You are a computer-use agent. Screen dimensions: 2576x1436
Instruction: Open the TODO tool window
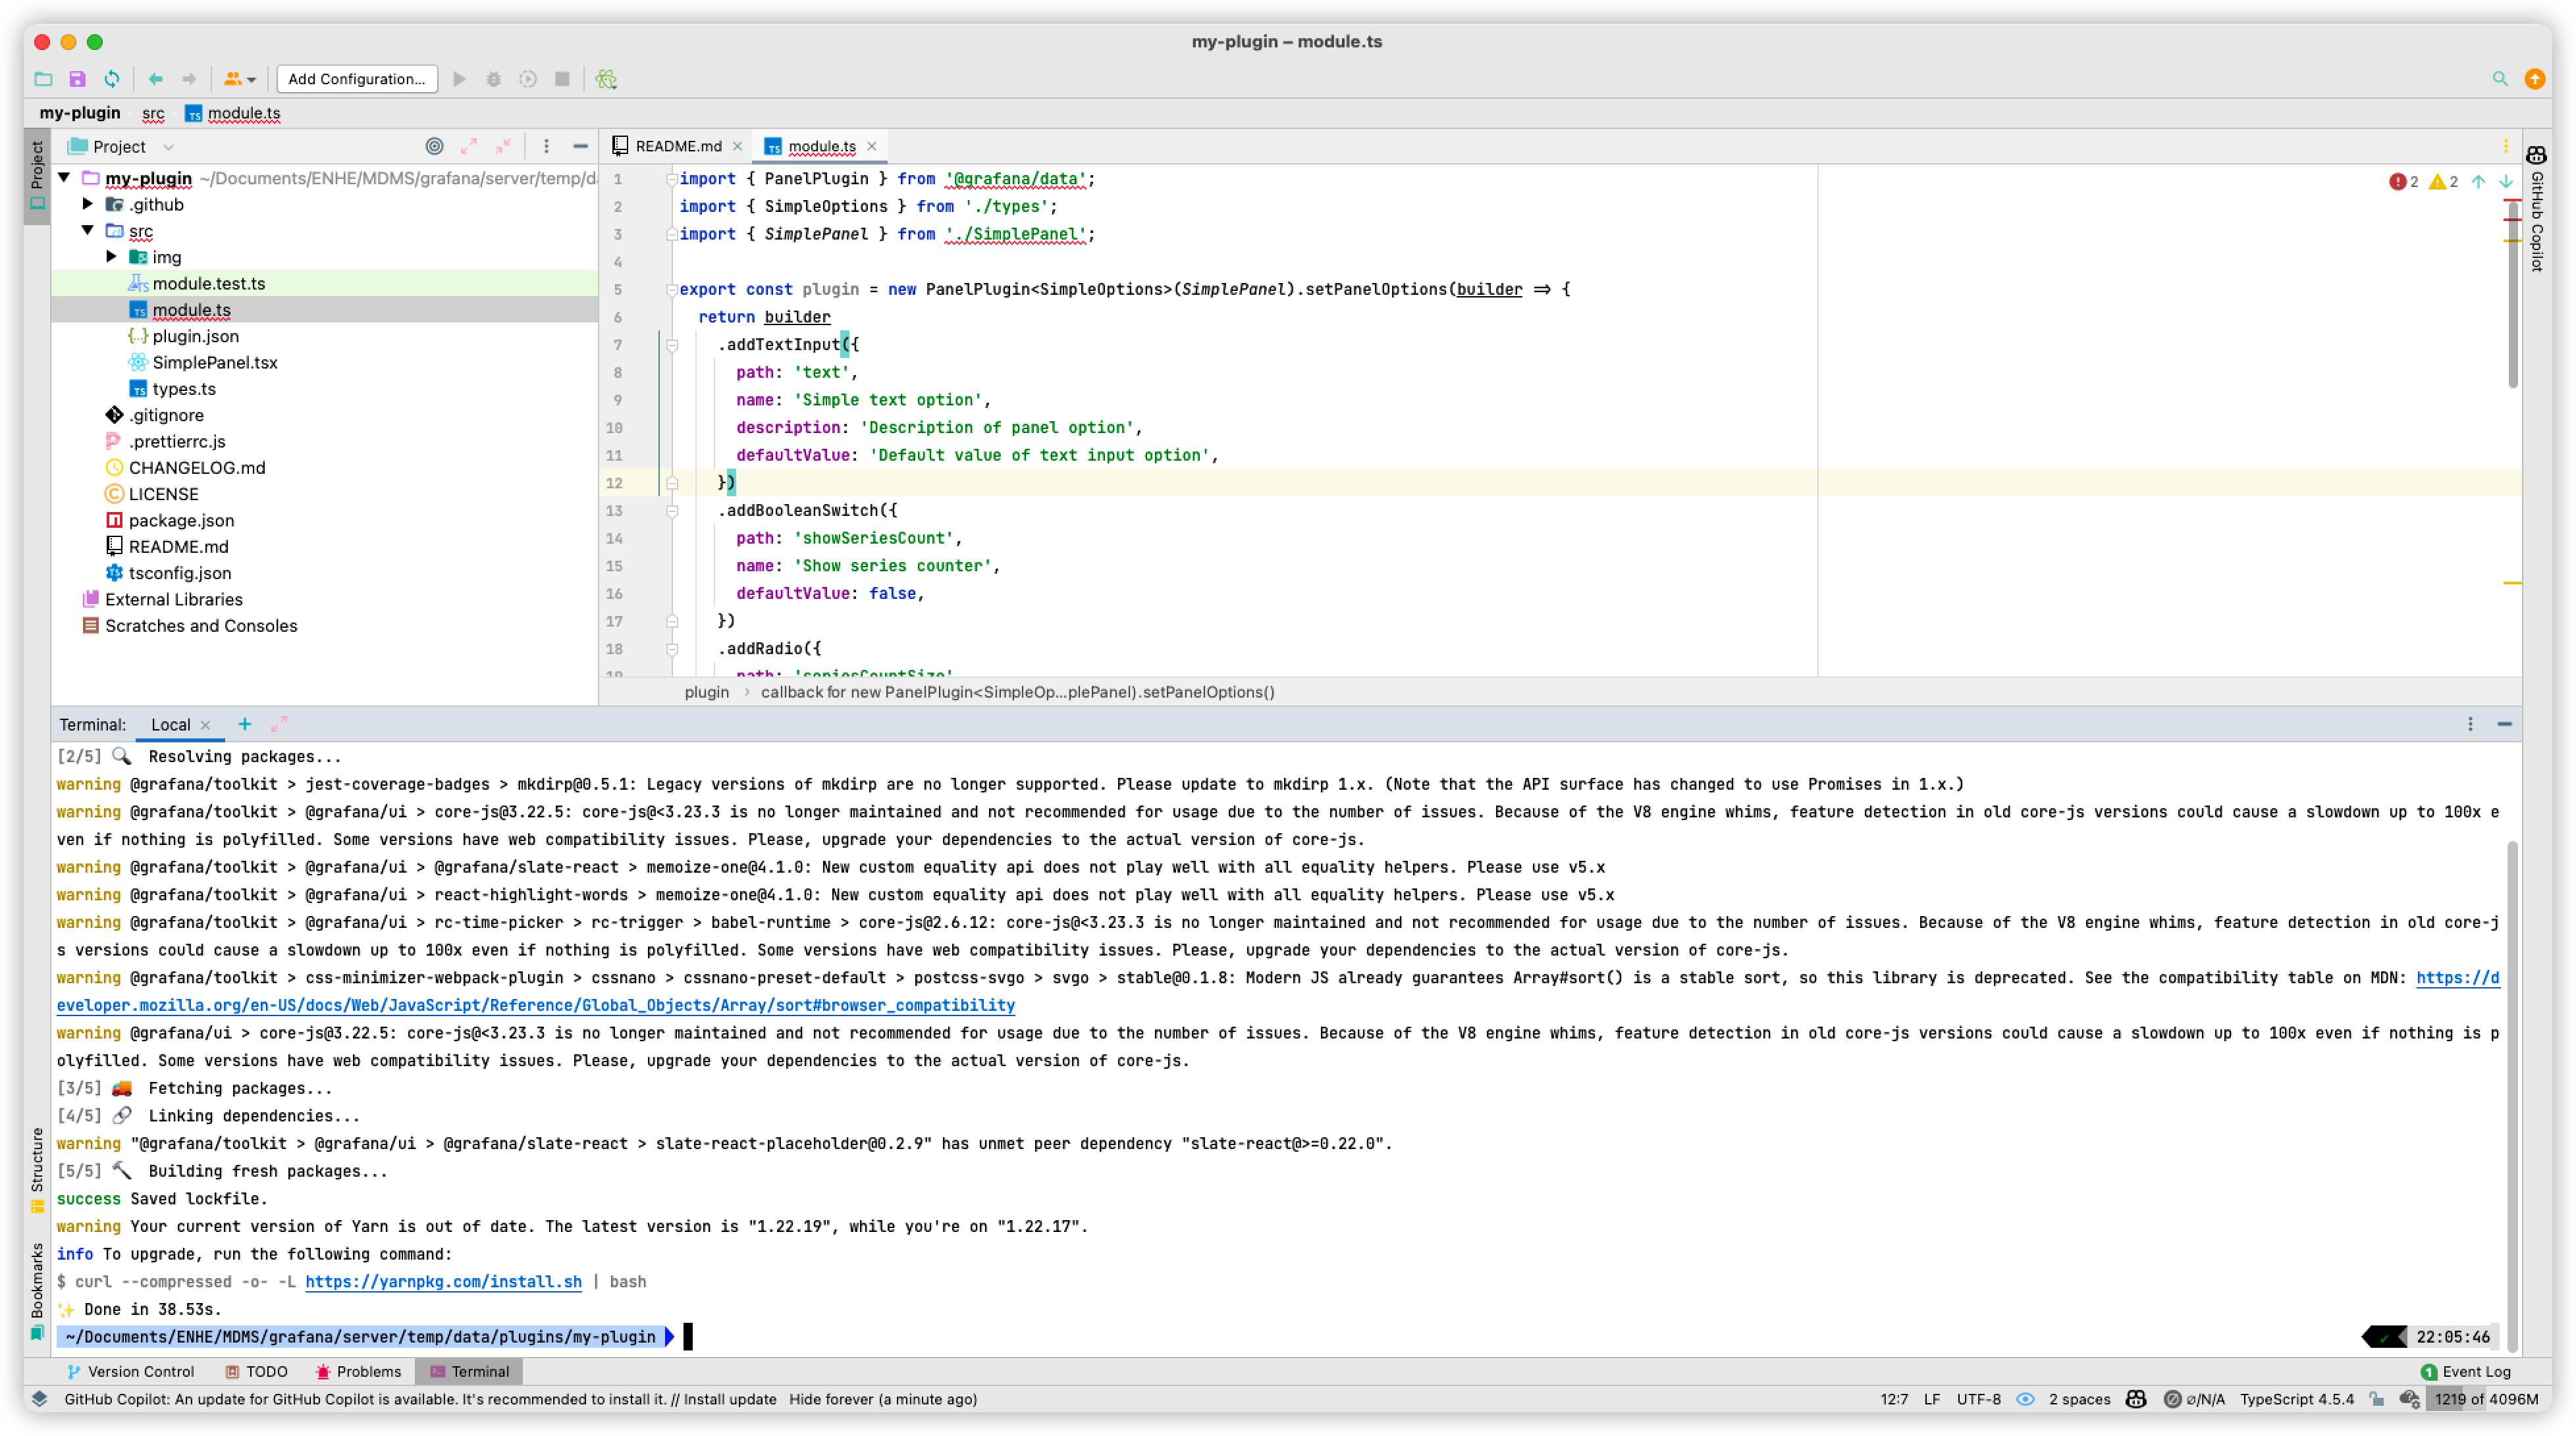[257, 1372]
